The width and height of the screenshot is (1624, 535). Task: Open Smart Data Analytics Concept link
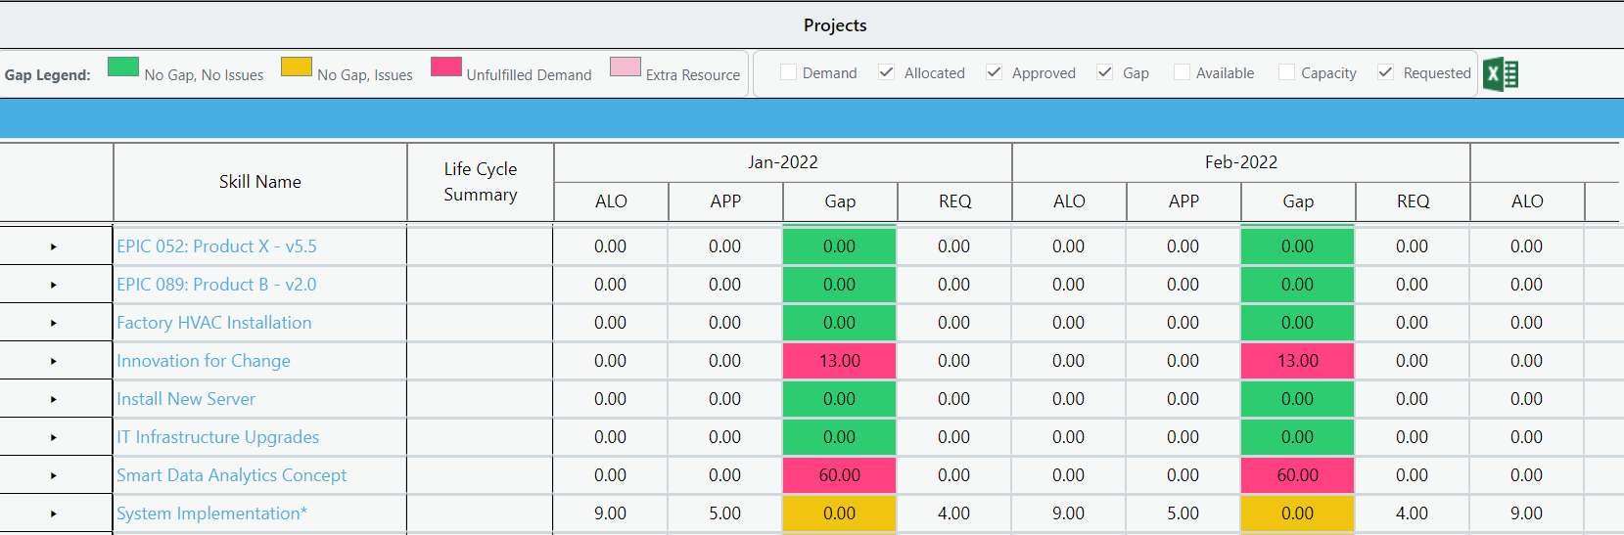[x=232, y=475]
